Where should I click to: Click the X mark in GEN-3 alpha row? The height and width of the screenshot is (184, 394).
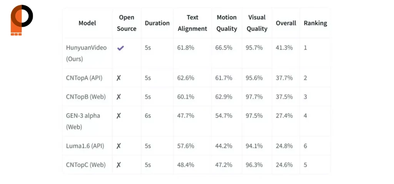(x=119, y=115)
